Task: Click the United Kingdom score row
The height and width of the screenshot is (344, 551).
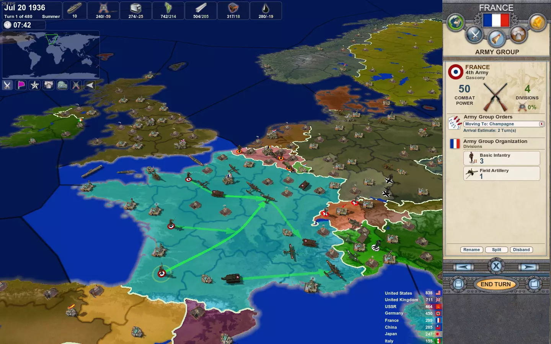Action: [412, 300]
